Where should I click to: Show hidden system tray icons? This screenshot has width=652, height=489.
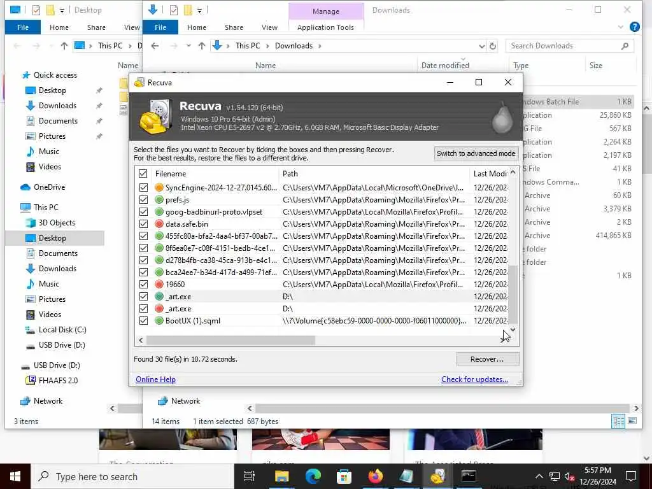[x=539, y=476]
